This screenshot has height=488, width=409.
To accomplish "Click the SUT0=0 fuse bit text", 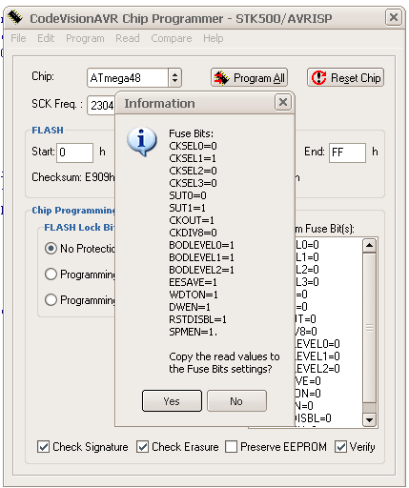I will 188,195.
